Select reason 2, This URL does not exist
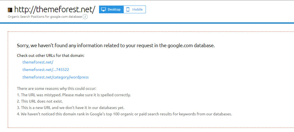The height and width of the screenshot is (132, 294). 40,101
